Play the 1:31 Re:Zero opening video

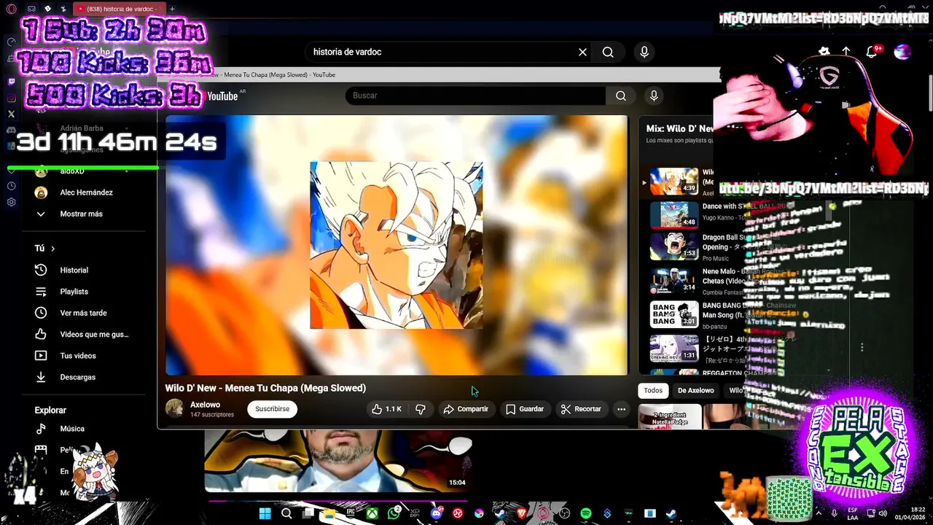[674, 348]
